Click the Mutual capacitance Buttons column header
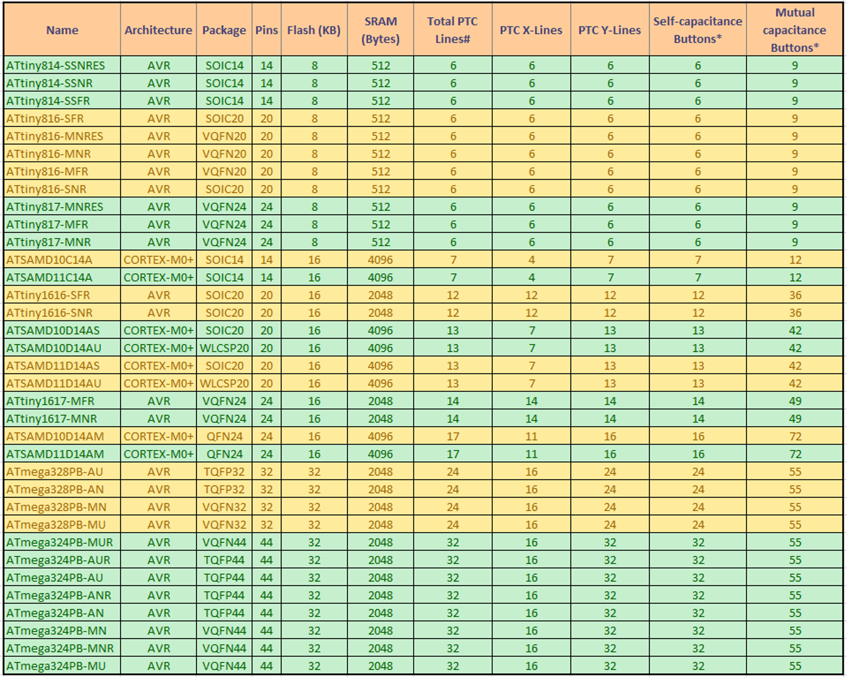This screenshot has width=848, height=679. [794, 29]
